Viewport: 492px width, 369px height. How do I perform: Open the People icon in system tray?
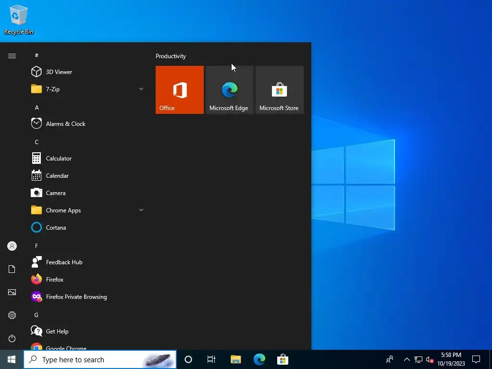[x=390, y=359]
